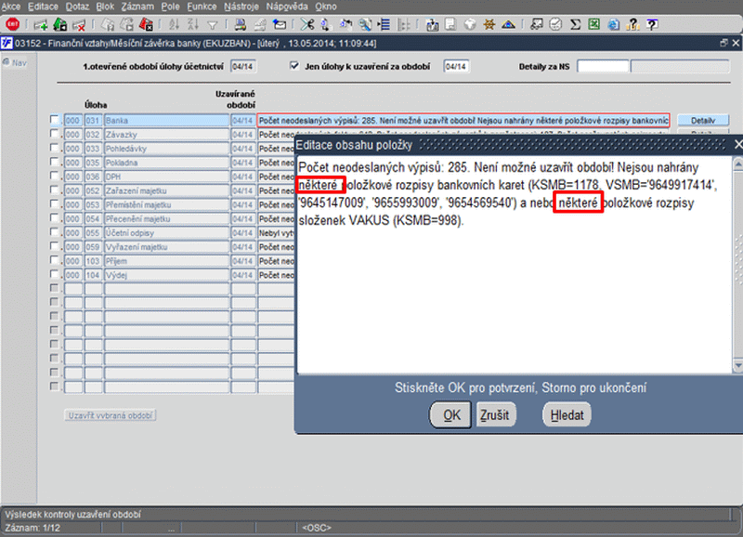
Task: Click Zrušit to cancel the dialog
Action: click(x=495, y=414)
